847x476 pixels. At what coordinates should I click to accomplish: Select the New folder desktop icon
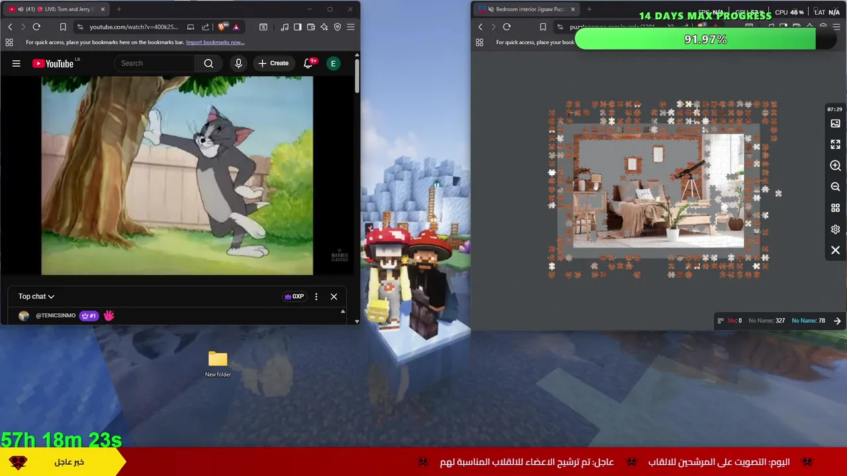pyautogui.click(x=218, y=364)
